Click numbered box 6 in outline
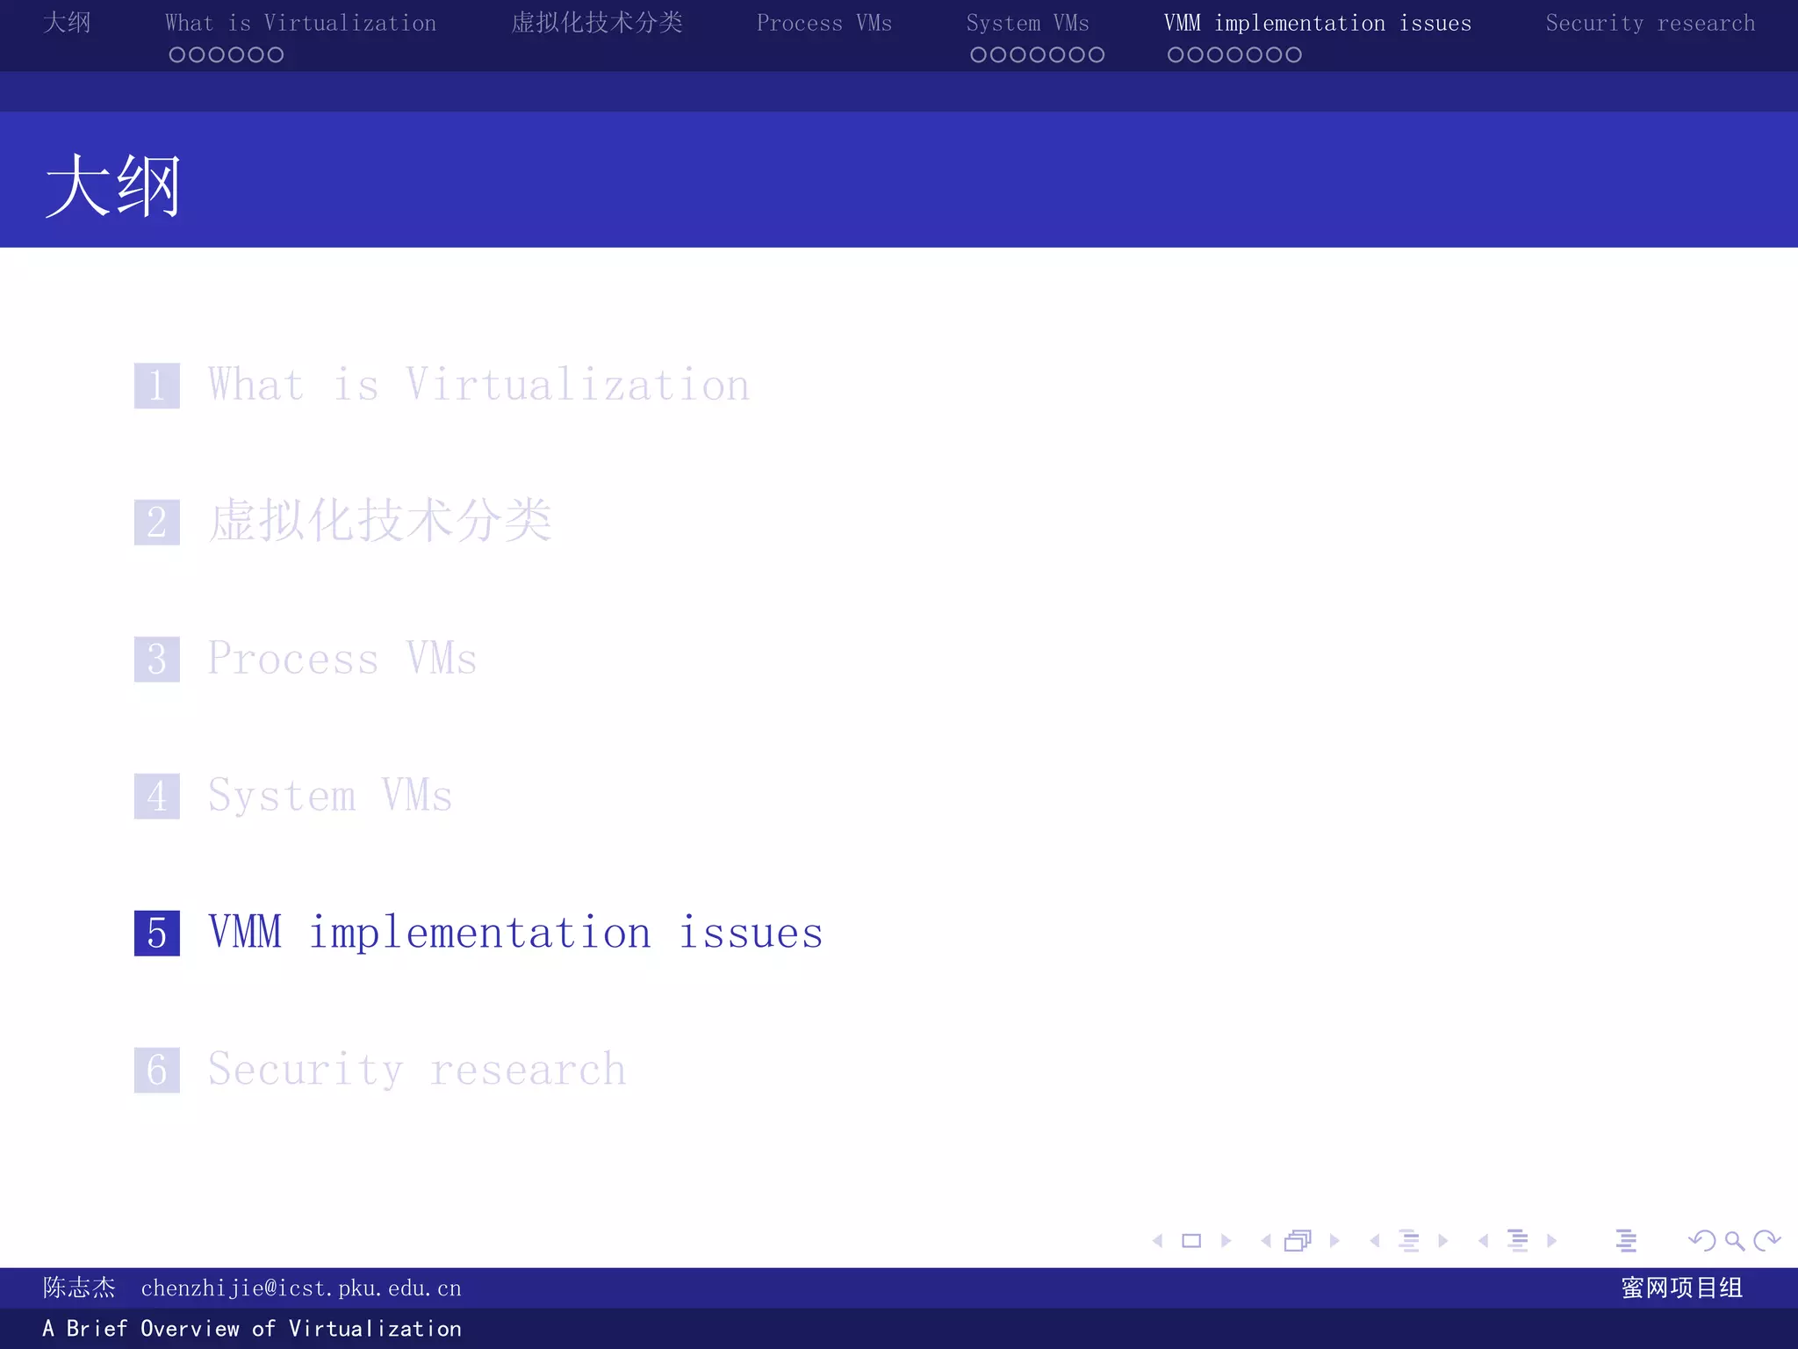This screenshot has height=1349, width=1798. pyautogui.click(x=157, y=1070)
